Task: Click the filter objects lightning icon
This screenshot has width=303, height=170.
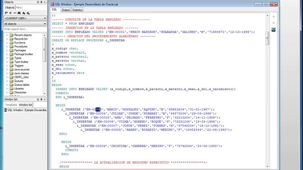Action: point(24,13)
